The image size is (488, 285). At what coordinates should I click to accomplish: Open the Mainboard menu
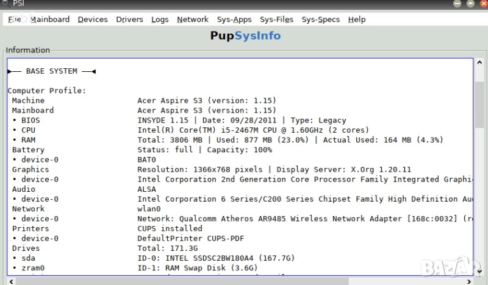tap(50, 19)
